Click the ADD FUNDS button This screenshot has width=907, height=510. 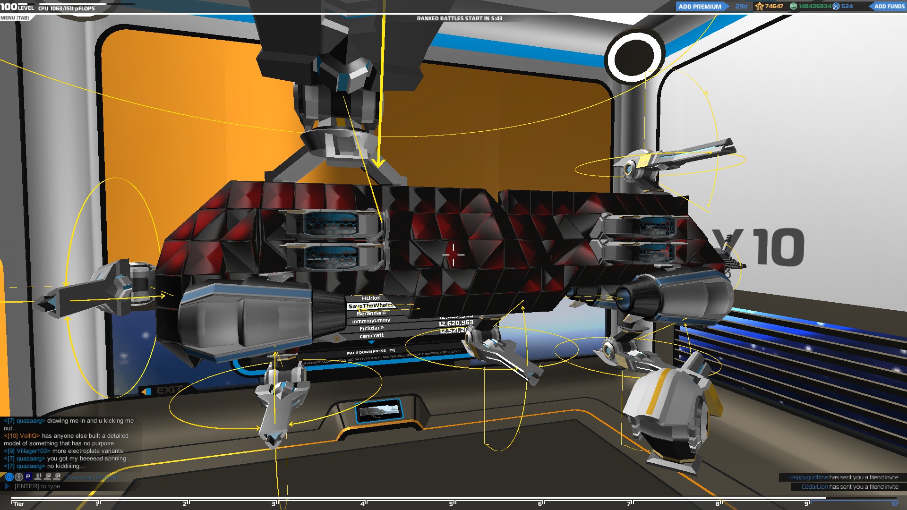(x=889, y=7)
